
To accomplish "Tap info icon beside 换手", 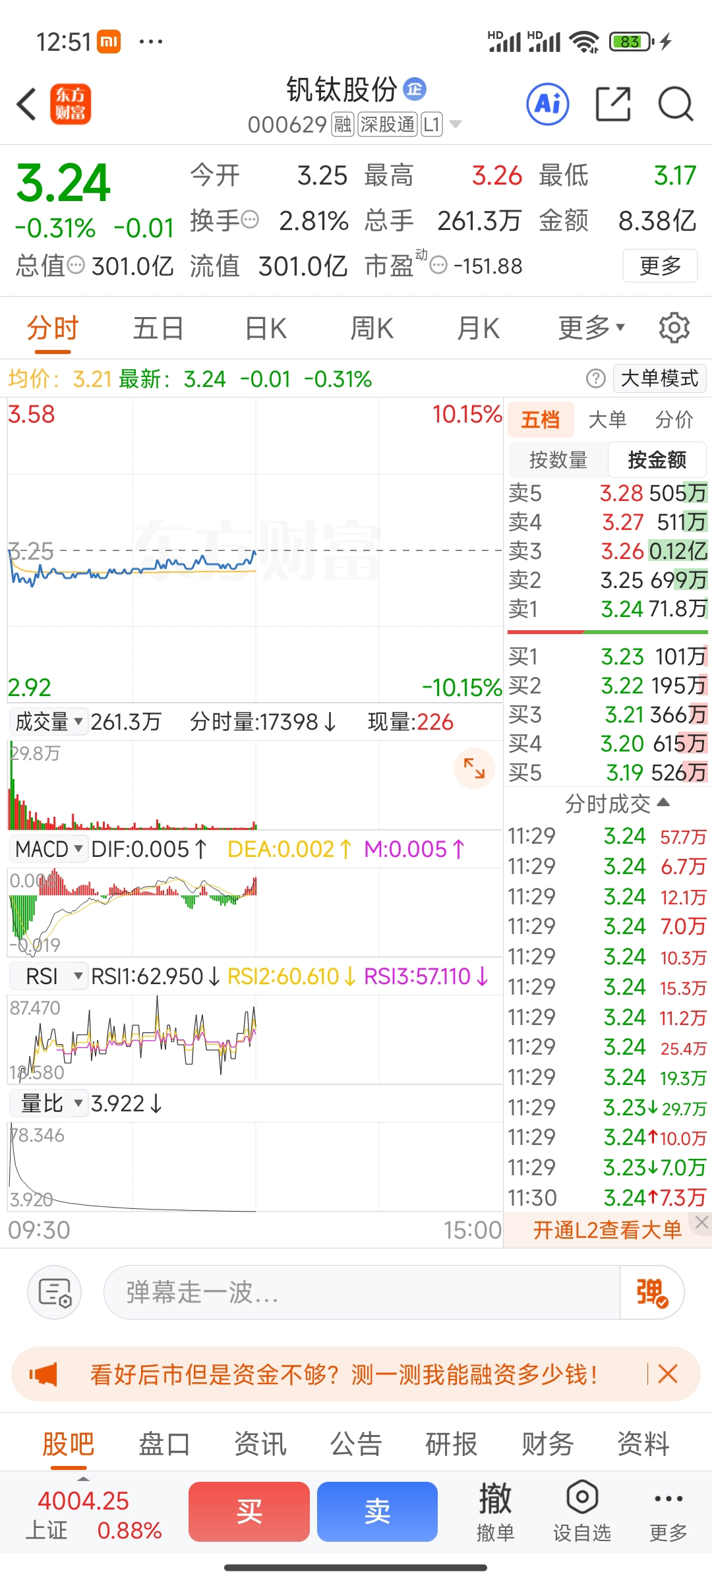I will [250, 220].
